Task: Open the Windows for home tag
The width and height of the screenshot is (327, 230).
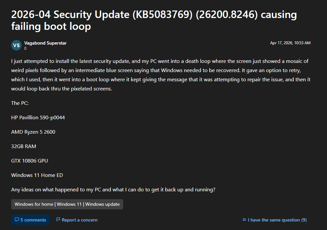Action: (x=34, y=204)
